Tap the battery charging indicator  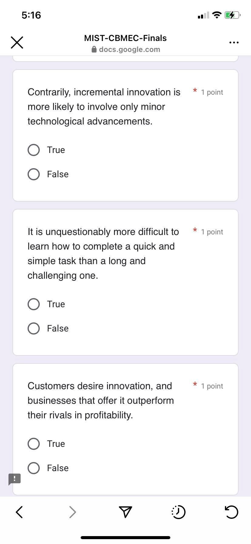[232, 15]
